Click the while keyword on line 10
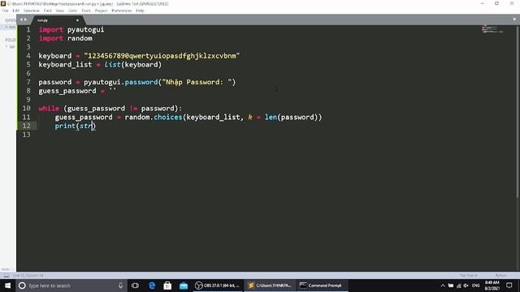 (49, 108)
